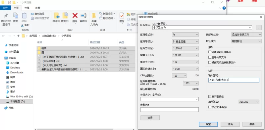Click the Copy icon in the ribbon

coord(16,15)
